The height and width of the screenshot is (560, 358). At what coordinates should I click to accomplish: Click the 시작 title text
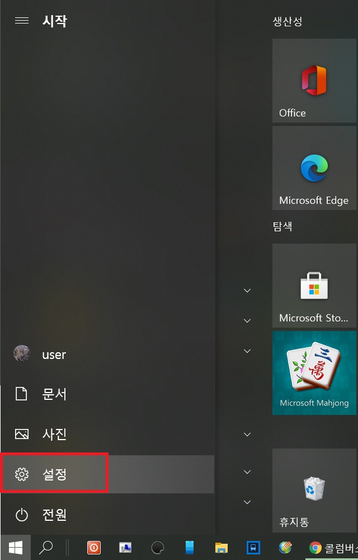coord(55,21)
